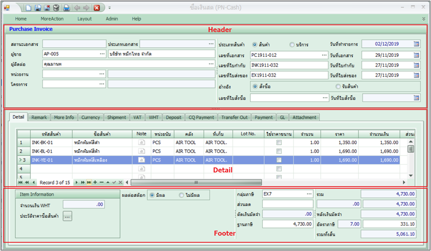
Task: Switch to the VAT tab
Action: pyautogui.click(x=137, y=117)
